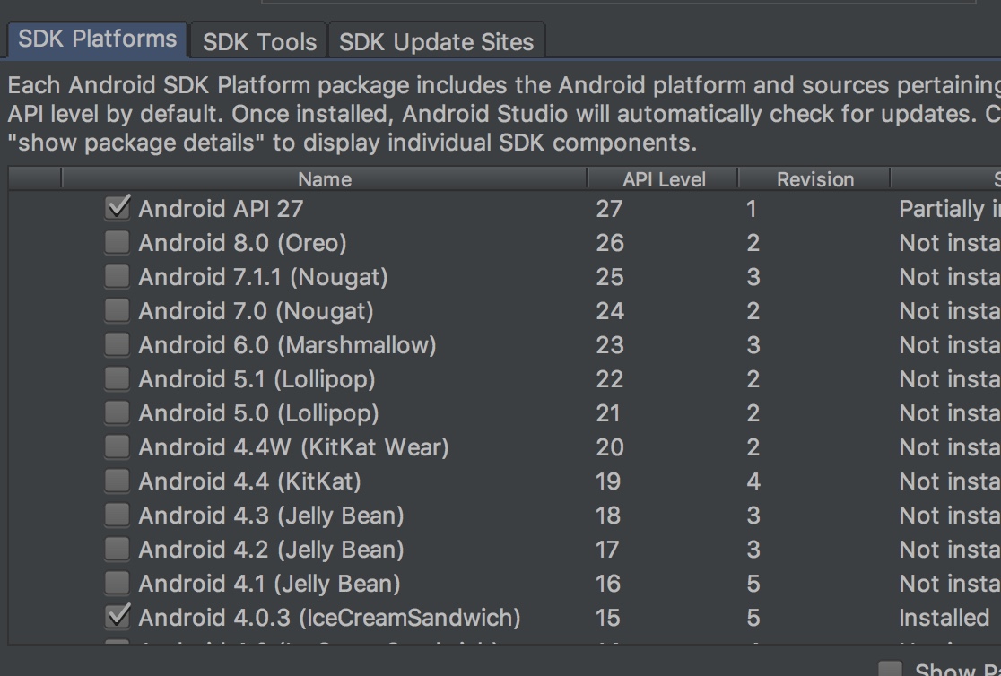The height and width of the screenshot is (676, 1001).
Task: Select the SDK Platforms tab
Action: pos(97,39)
